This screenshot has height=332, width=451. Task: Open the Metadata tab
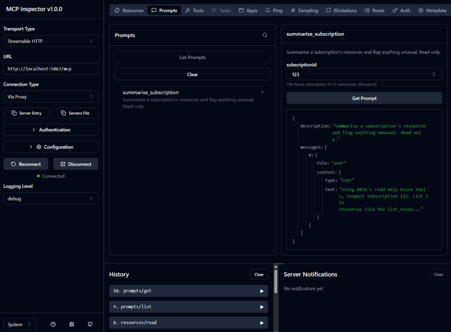433,11
